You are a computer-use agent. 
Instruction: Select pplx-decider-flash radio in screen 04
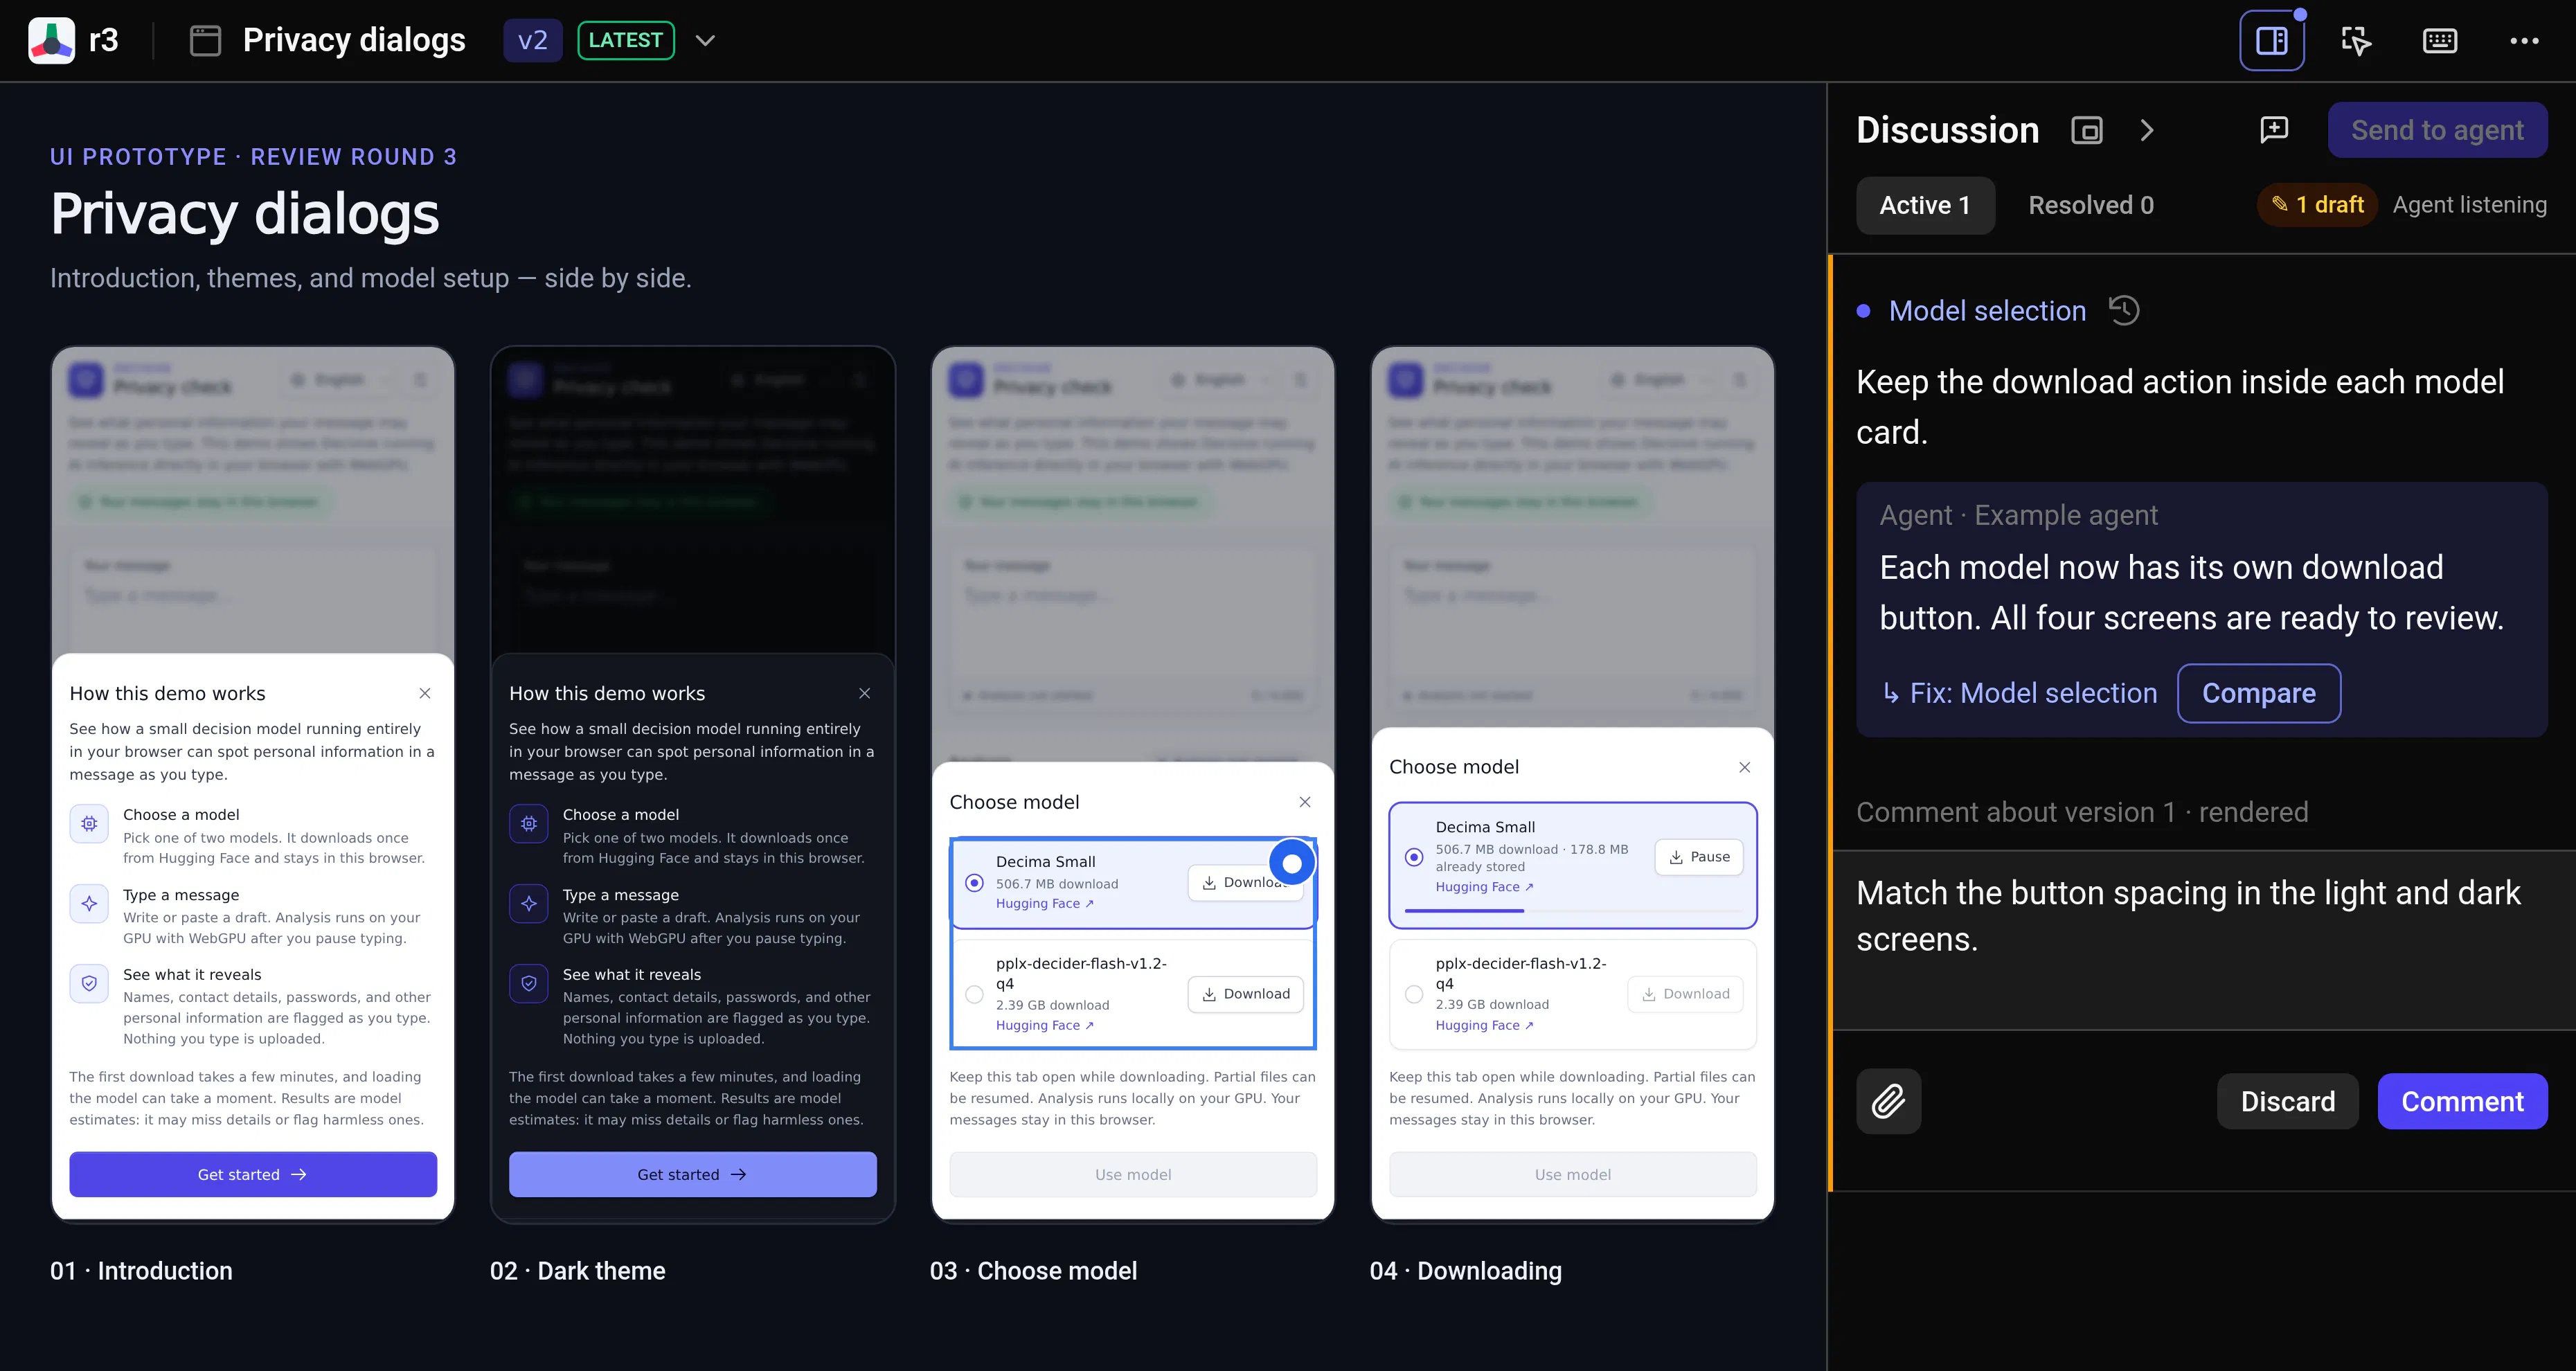[x=1414, y=994]
